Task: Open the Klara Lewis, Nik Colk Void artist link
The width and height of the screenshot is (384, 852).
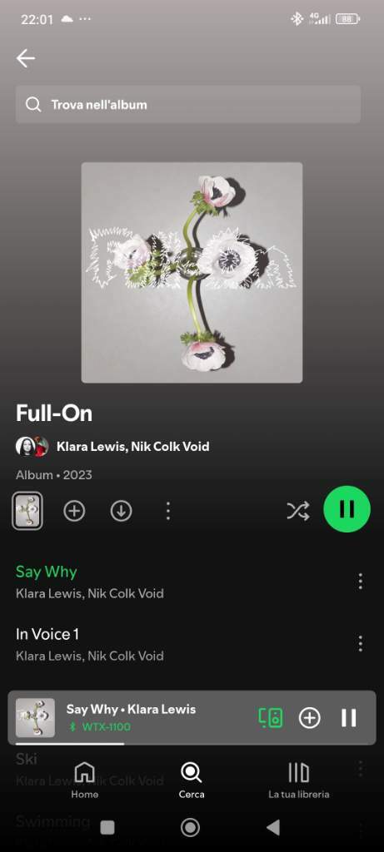Action: (132, 447)
